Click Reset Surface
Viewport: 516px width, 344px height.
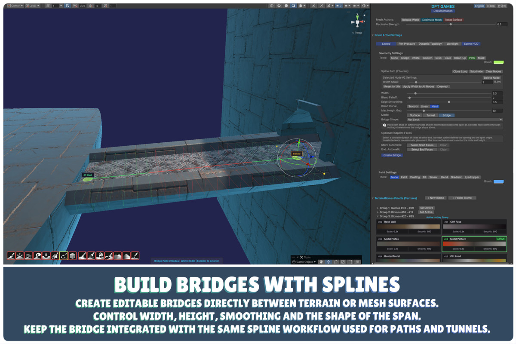pyautogui.click(x=453, y=20)
